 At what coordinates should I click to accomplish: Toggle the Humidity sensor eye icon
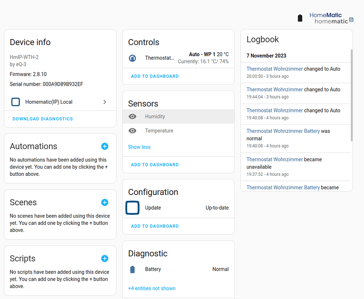pyautogui.click(x=133, y=116)
